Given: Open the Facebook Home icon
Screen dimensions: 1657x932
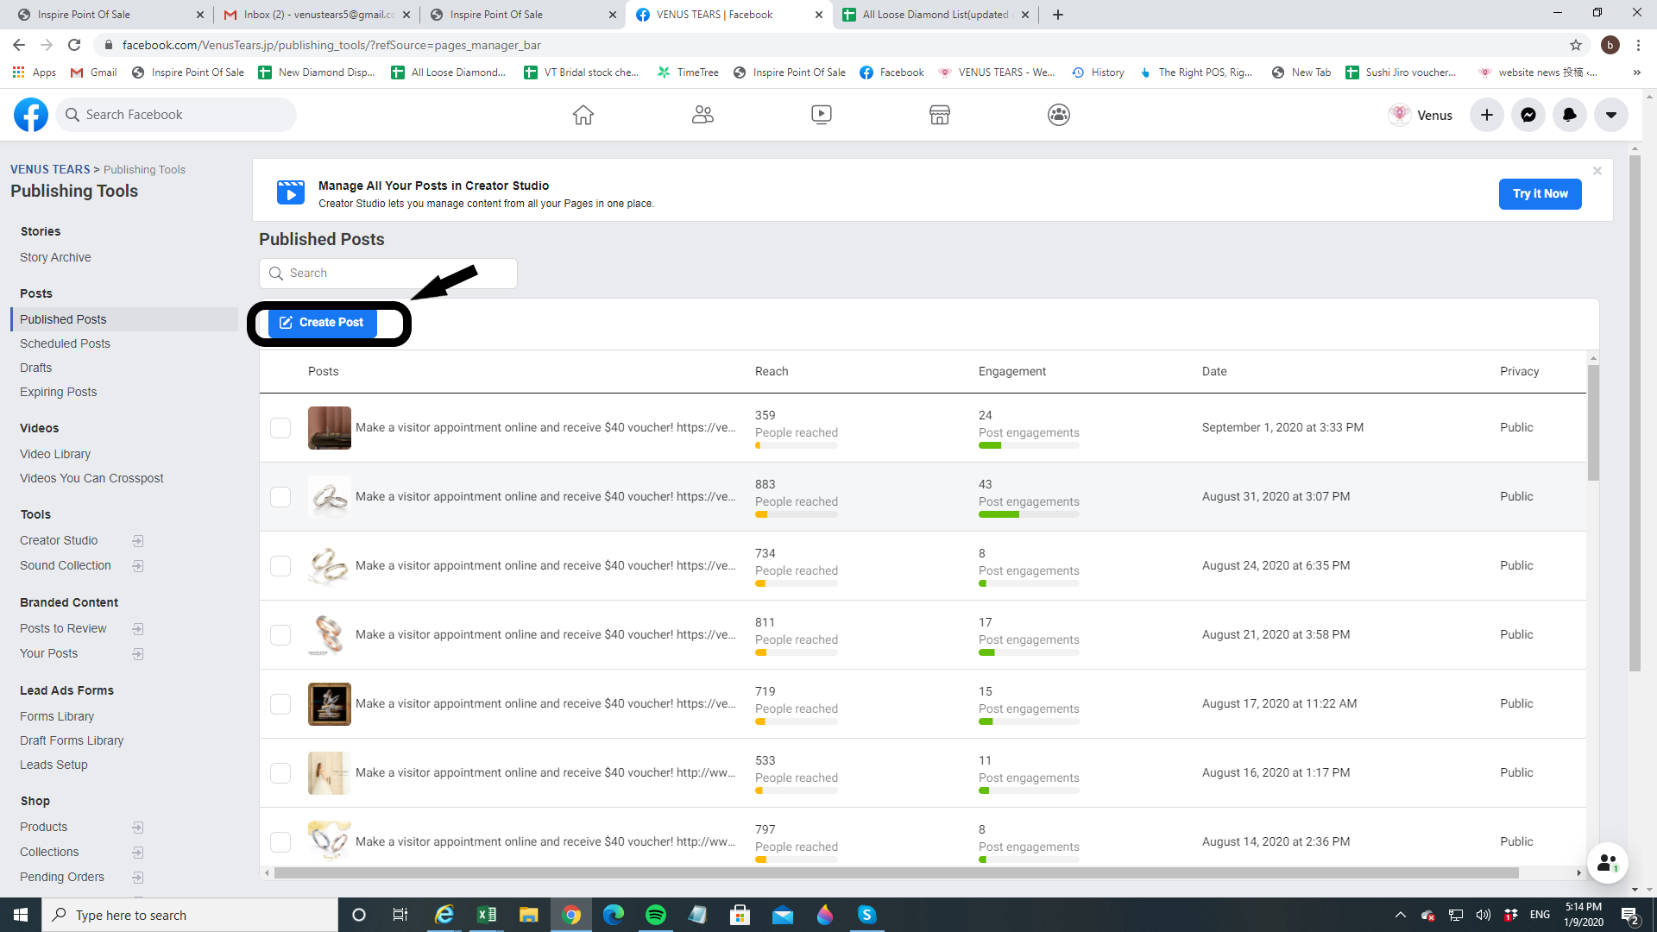Looking at the screenshot, I should coord(583,115).
